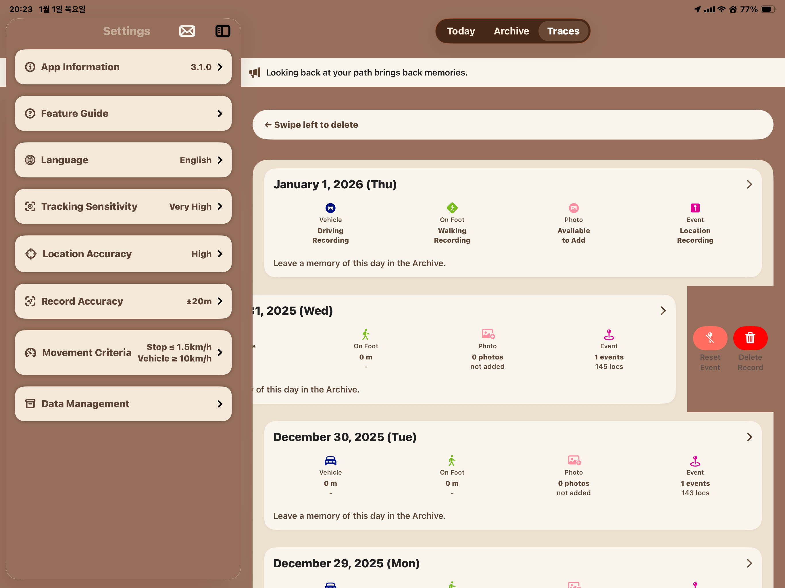Tap the Data Management row label

[85, 404]
